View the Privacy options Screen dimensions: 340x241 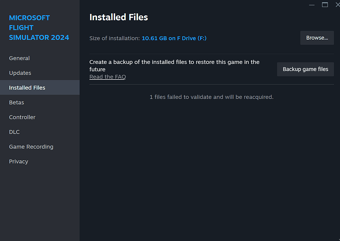pyautogui.click(x=18, y=161)
